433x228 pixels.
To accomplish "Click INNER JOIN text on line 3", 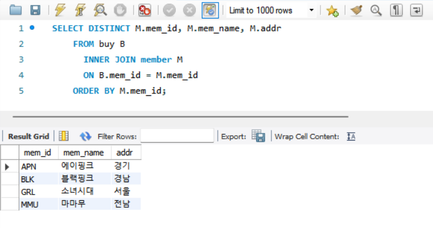I will (110, 60).
